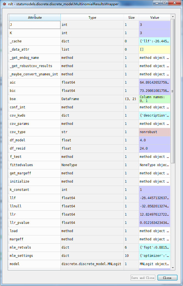Sort rows by the Attribute column header
183x286 pixels.
click(35, 17)
